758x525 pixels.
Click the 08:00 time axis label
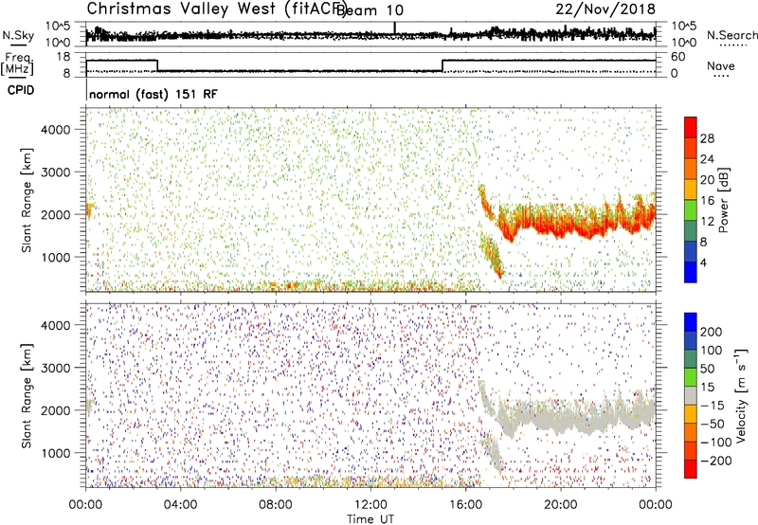coord(275,505)
